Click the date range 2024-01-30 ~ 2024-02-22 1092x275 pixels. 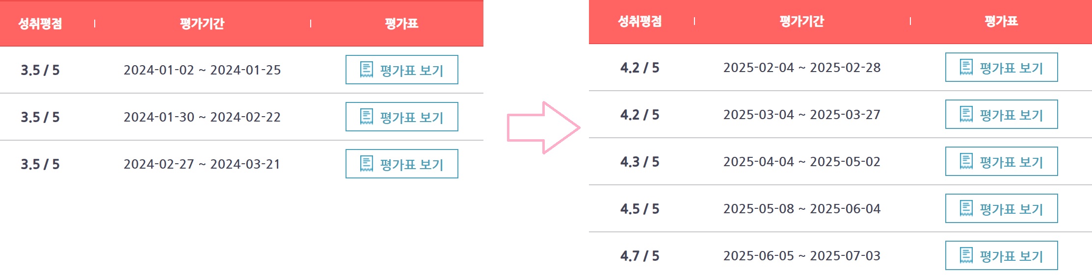coord(202,117)
